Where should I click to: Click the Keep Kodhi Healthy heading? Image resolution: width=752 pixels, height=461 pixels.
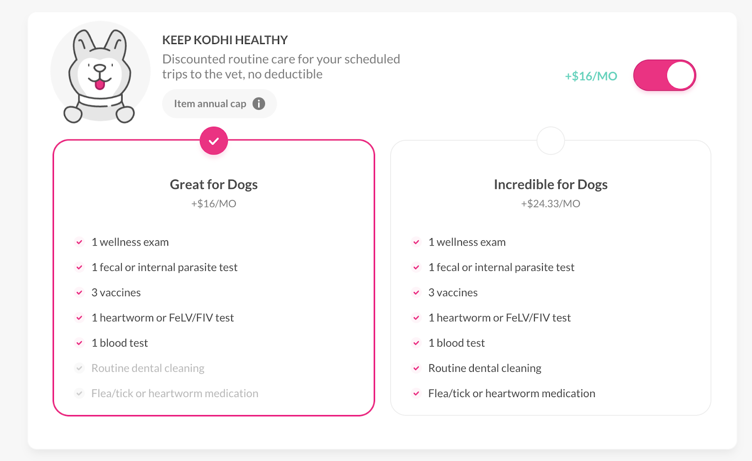tap(225, 40)
